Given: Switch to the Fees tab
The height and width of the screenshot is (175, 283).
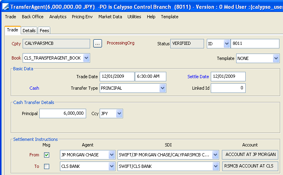Looking at the screenshot, I should (44, 31).
